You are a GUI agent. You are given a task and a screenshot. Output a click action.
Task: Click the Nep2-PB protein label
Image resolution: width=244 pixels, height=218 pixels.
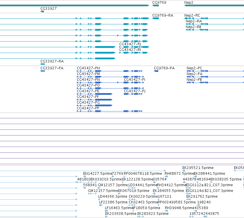194,80
